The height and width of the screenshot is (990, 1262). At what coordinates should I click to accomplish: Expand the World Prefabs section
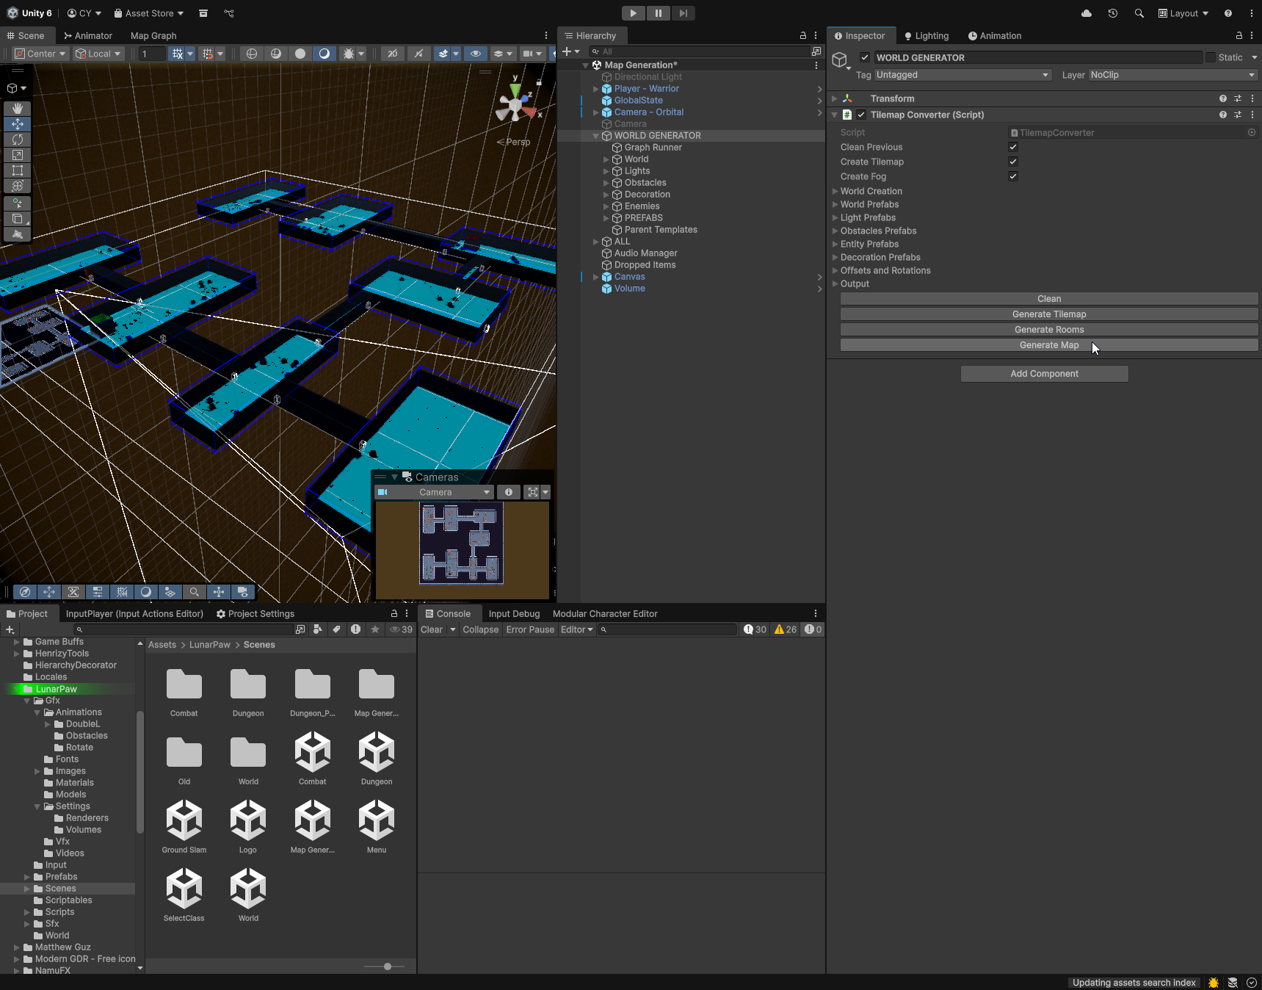click(x=869, y=204)
